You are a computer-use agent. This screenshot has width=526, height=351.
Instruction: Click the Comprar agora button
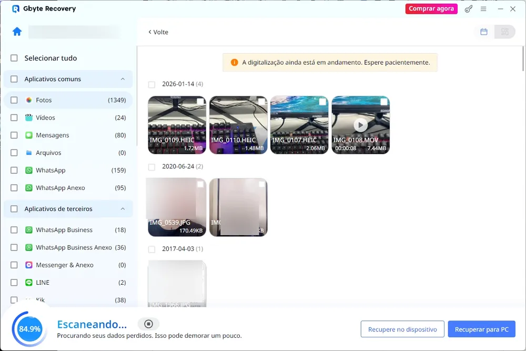[x=431, y=8]
